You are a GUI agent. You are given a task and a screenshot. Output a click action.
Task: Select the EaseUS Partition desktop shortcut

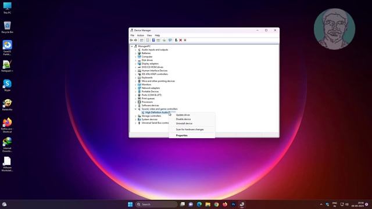(7, 48)
